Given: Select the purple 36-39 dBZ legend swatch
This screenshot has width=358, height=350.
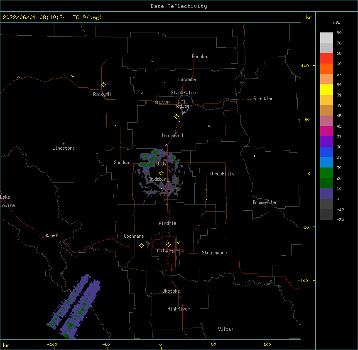Looking at the screenshot, I should [x=326, y=141].
